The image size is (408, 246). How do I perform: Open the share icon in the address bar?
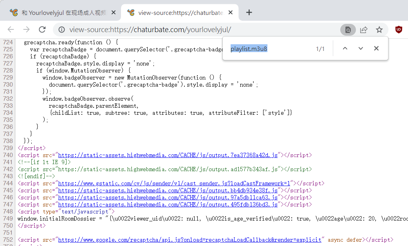pyautogui.click(x=364, y=29)
